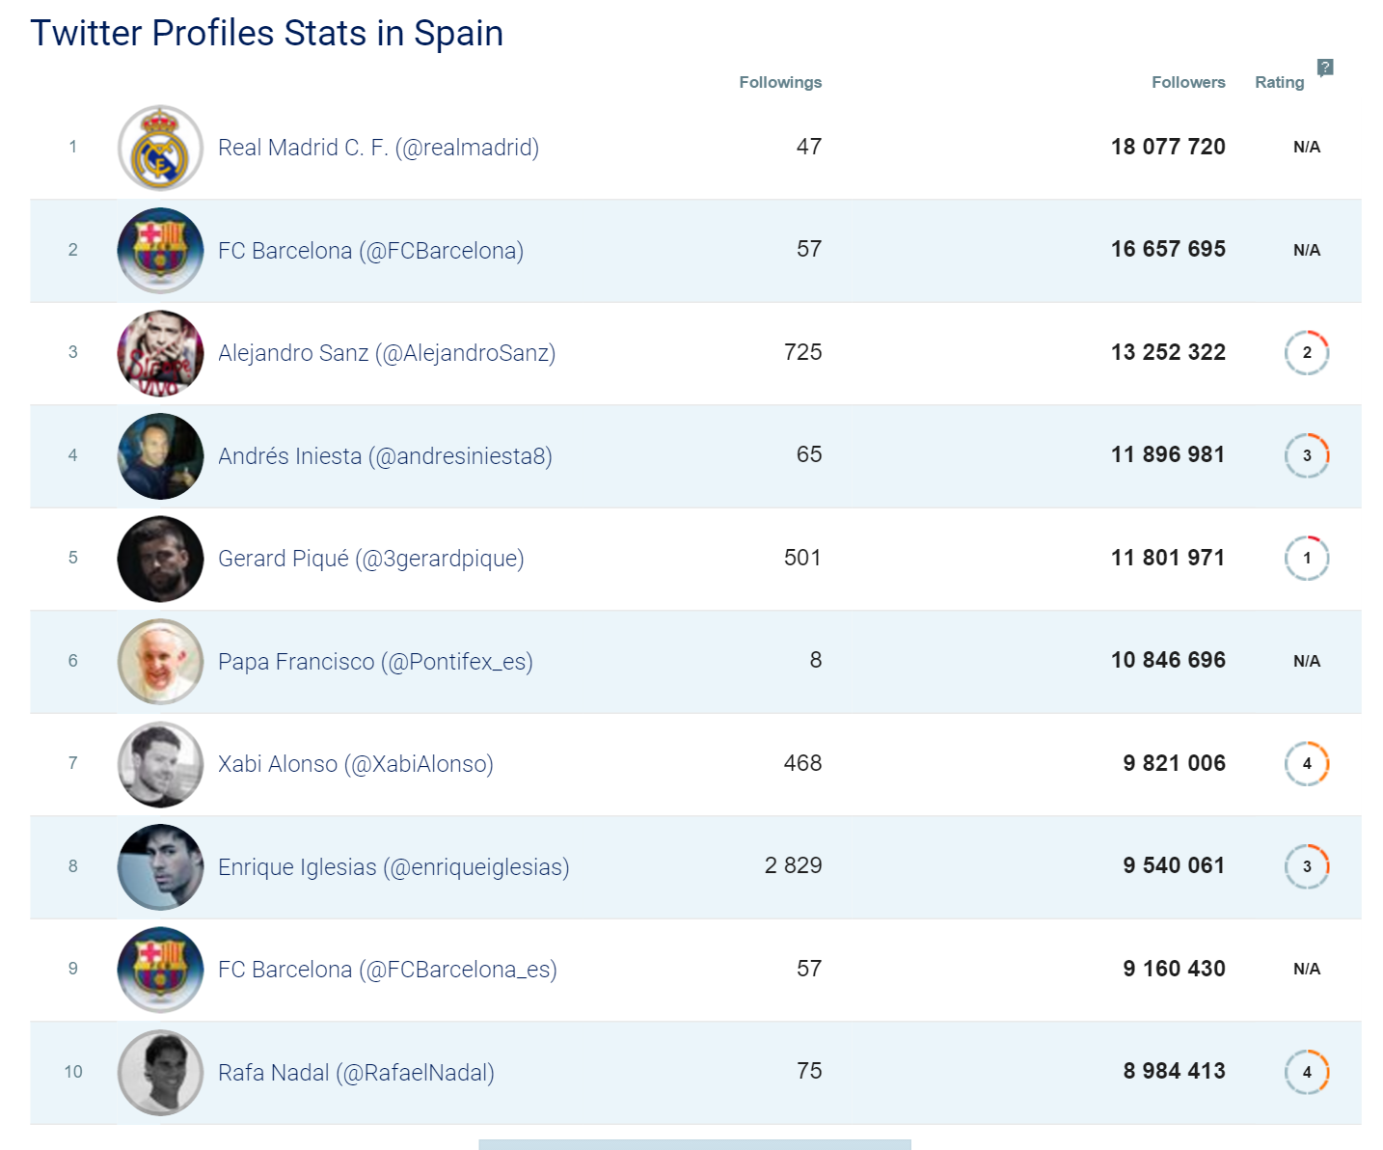Select followers count 11 801 971

click(x=1168, y=558)
